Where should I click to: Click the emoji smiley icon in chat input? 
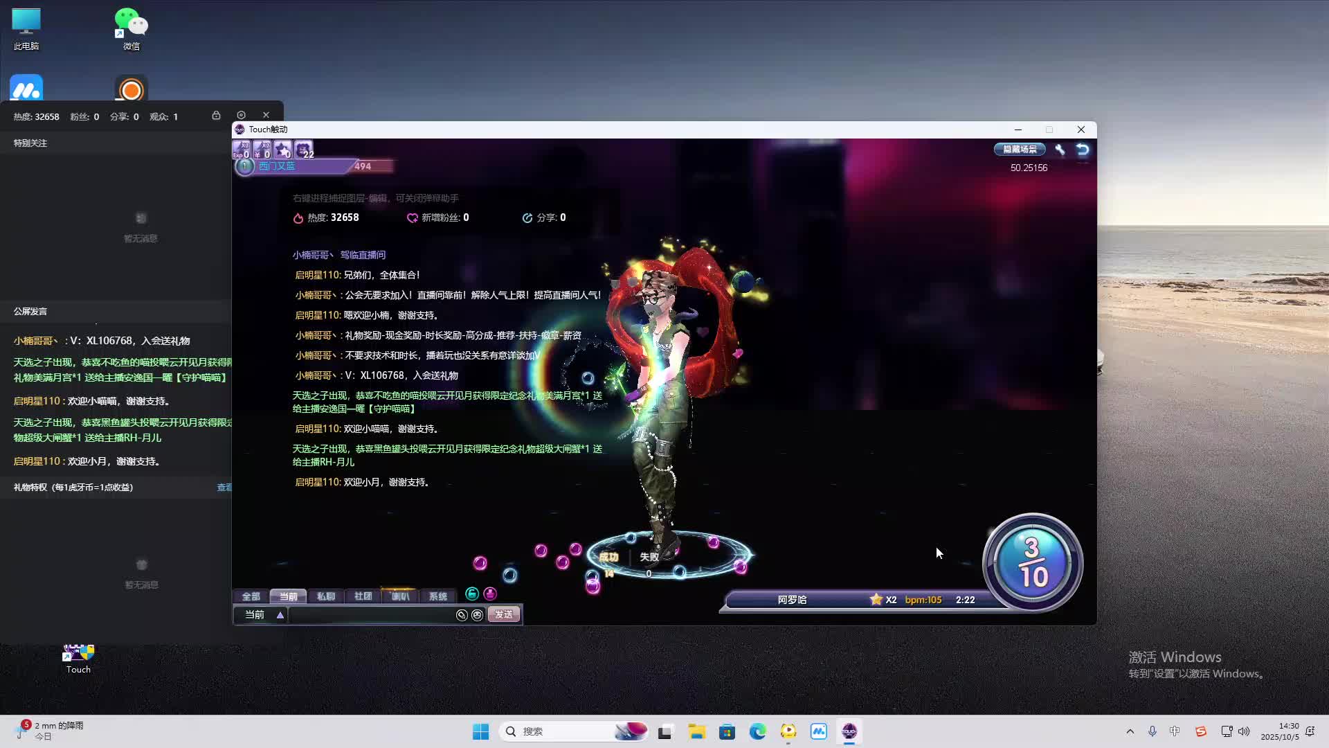pos(478,615)
